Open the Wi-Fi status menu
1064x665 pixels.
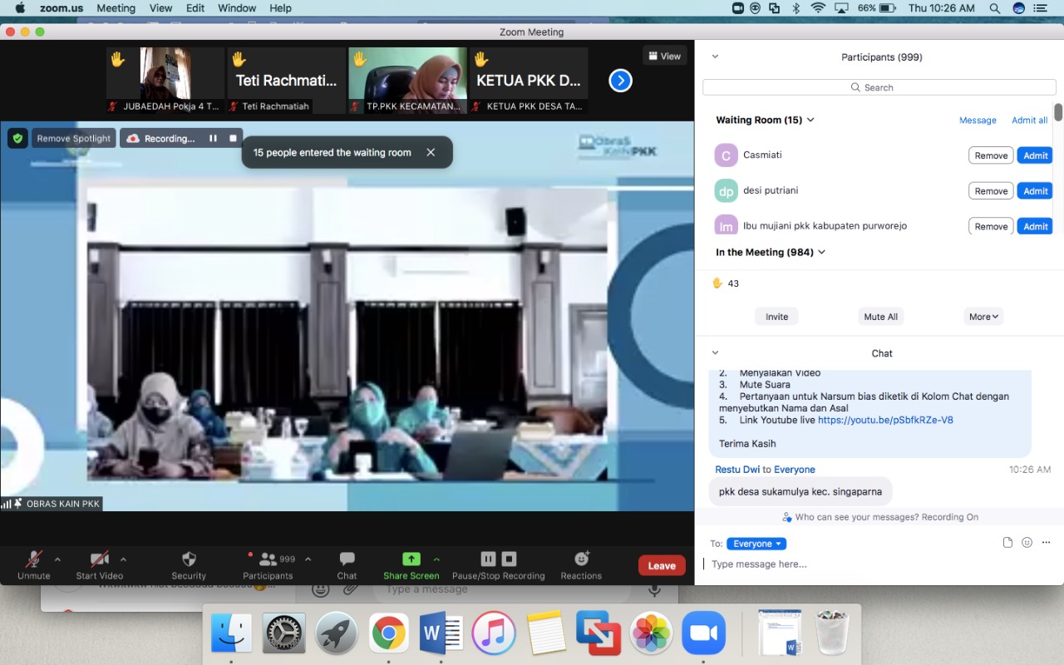pyautogui.click(x=818, y=7)
